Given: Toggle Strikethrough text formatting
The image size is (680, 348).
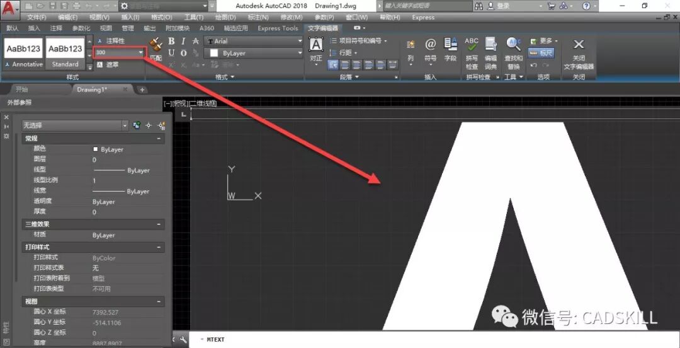Looking at the screenshot, I should [196, 41].
